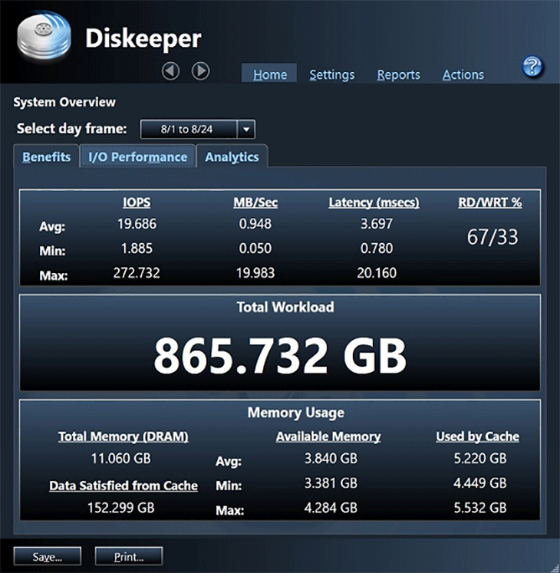Click the MB/Sec column header

pos(255,203)
